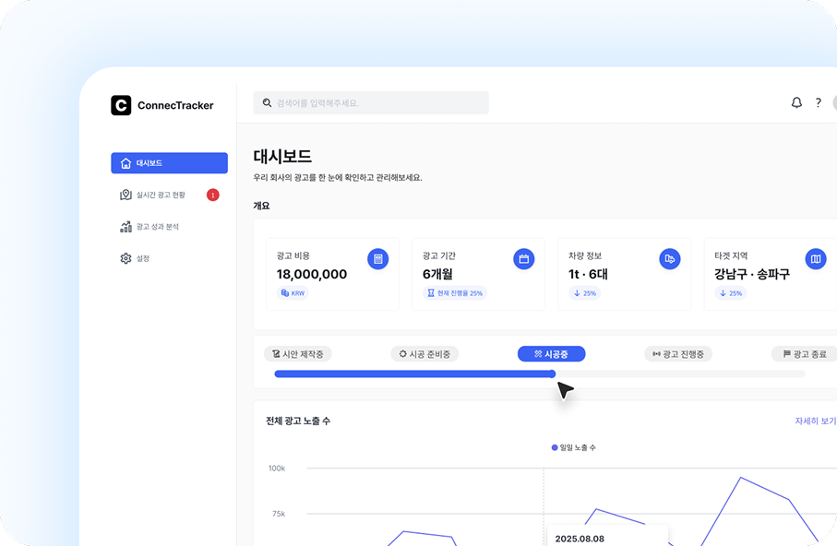Screen dimensions: 837x546
Task: Focus the 검색어를 입력해주세요 search field
Action: click(x=378, y=103)
